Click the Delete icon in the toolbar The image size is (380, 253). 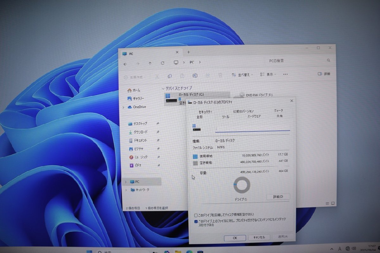click(x=220, y=75)
